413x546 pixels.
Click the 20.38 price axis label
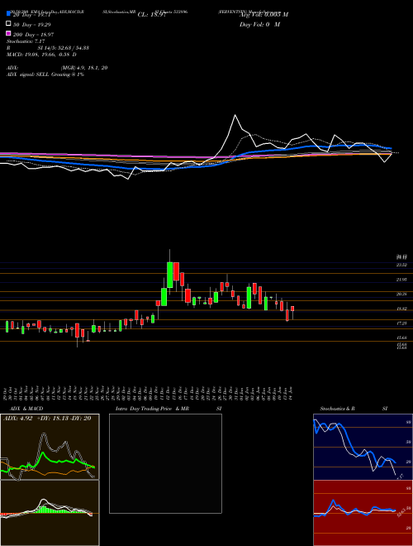(401, 295)
